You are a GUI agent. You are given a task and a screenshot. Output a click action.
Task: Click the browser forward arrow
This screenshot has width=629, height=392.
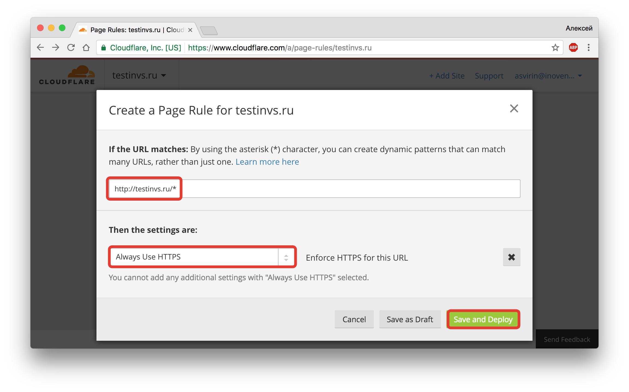tap(56, 48)
